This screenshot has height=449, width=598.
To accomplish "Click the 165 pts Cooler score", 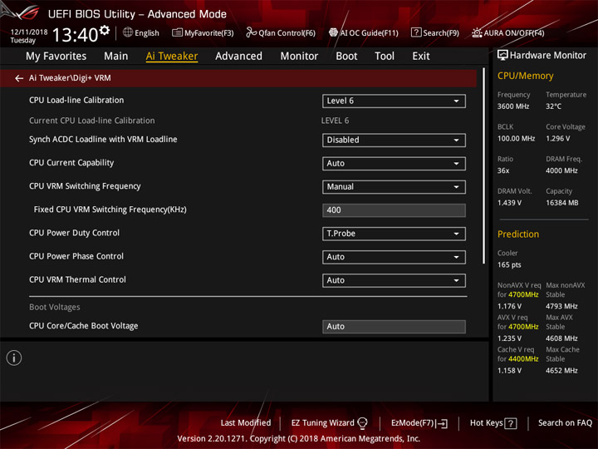I will [x=509, y=265].
